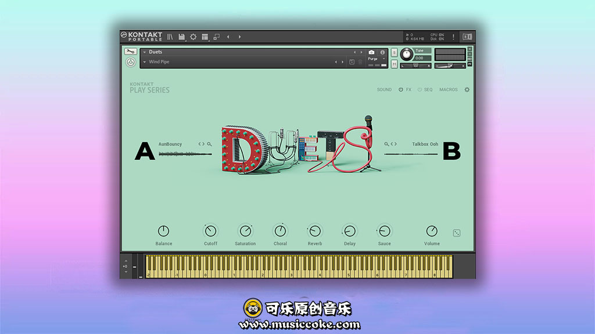The height and width of the screenshot is (334, 595).
Task: Click the Sauce knob
Action: coord(385,231)
